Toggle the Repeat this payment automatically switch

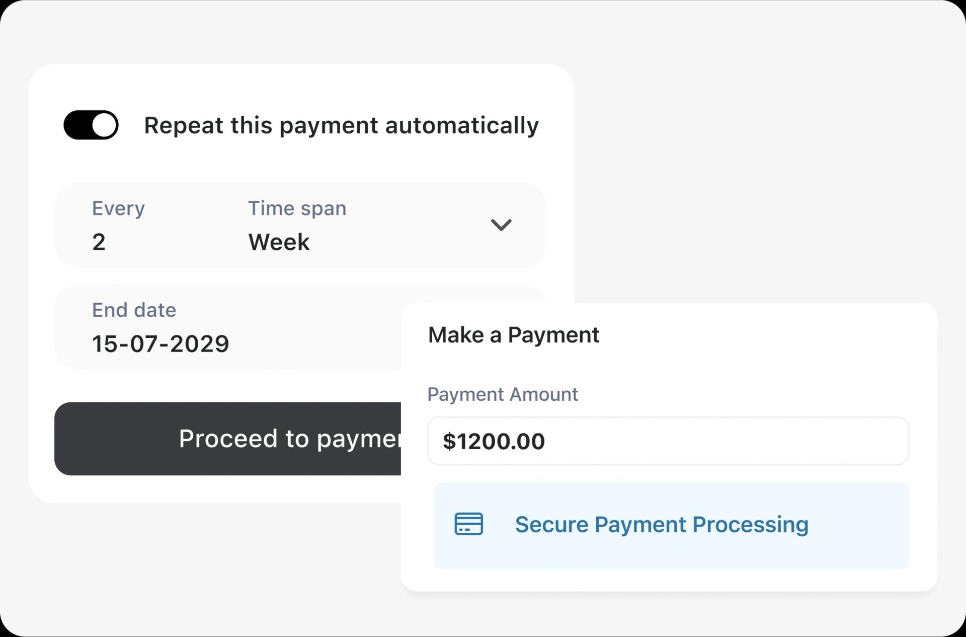[91, 125]
